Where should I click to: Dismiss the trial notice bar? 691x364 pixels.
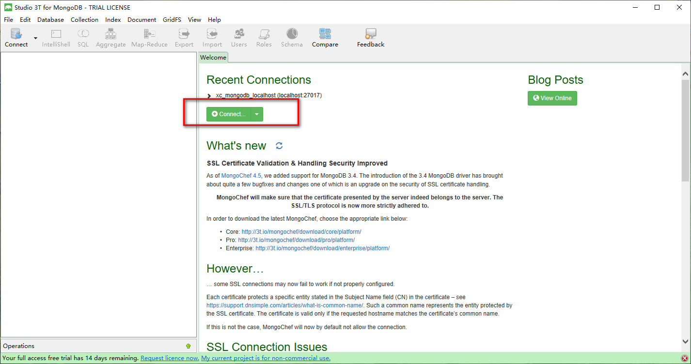point(684,358)
